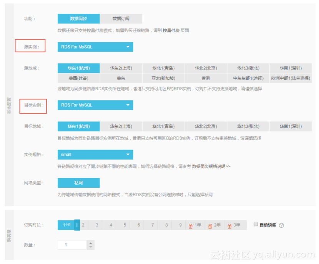Choose 华南1(深圳) as source region
Screen dimensions: 319x264
[291, 68]
